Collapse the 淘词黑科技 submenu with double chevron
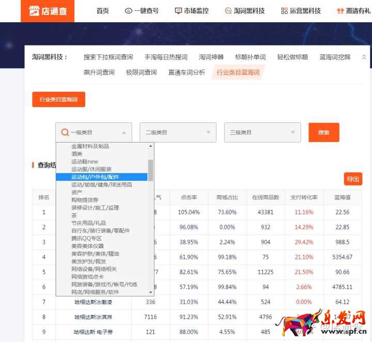Screen dimensions: 372x342 point(364,57)
